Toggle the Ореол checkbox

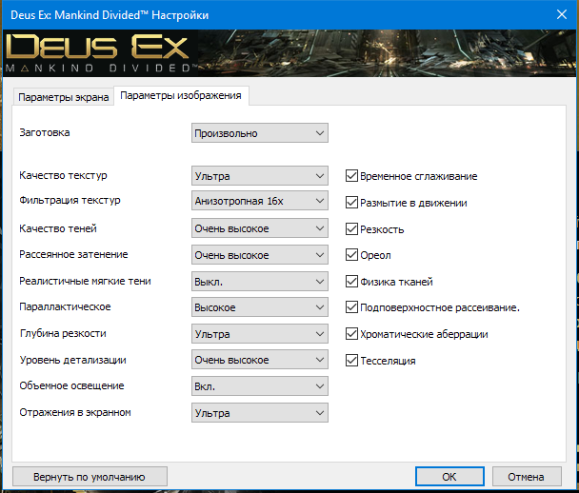(351, 255)
